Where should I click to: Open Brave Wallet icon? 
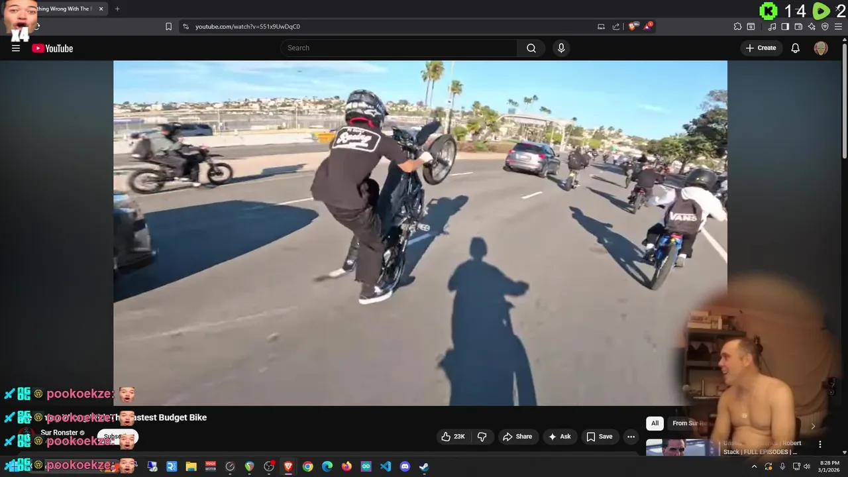(798, 26)
